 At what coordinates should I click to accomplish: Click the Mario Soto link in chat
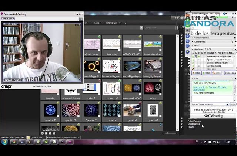coord(199,87)
